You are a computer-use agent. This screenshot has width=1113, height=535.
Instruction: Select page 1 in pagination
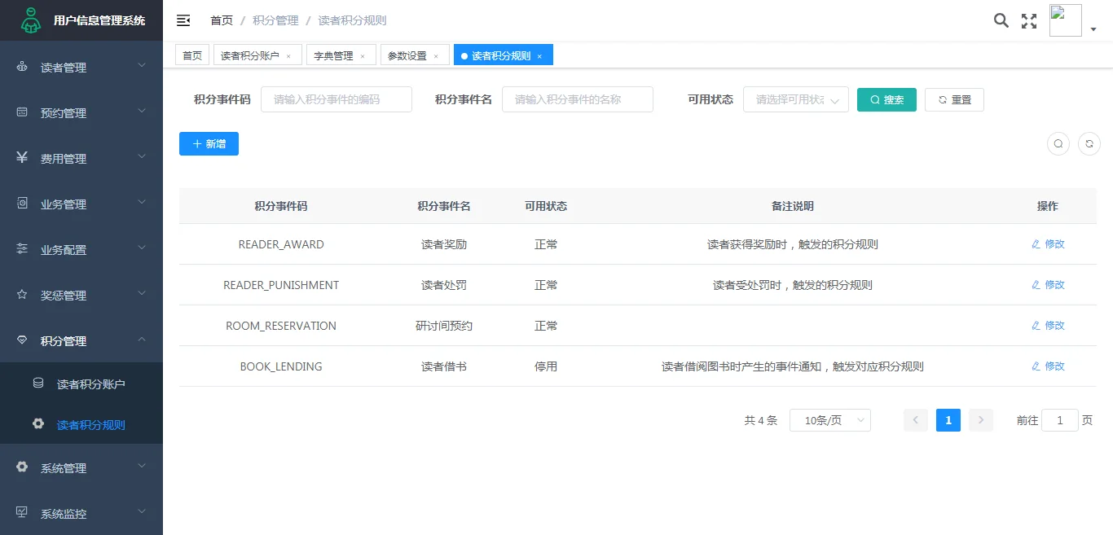(948, 420)
